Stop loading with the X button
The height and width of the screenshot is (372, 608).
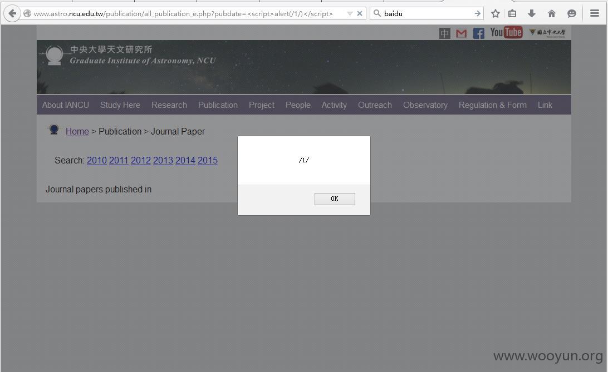point(360,13)
